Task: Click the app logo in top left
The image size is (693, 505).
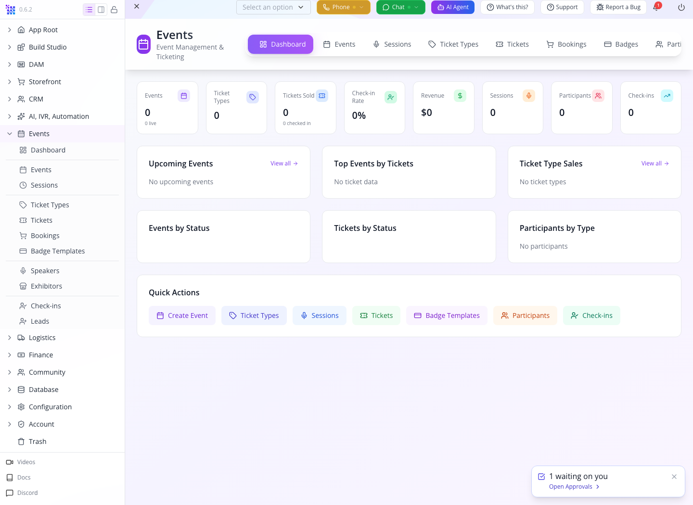Action: point(11,10)
